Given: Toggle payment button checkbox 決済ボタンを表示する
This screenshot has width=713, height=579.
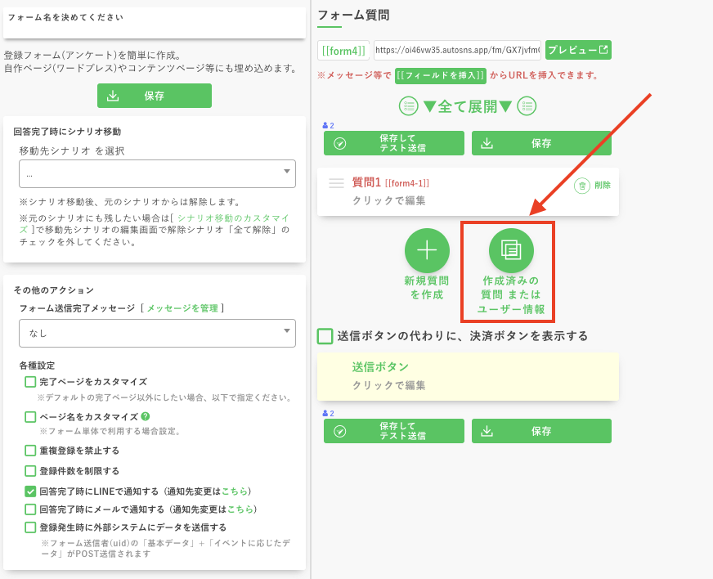Looking at the screenshot, I should coord(325,336).
